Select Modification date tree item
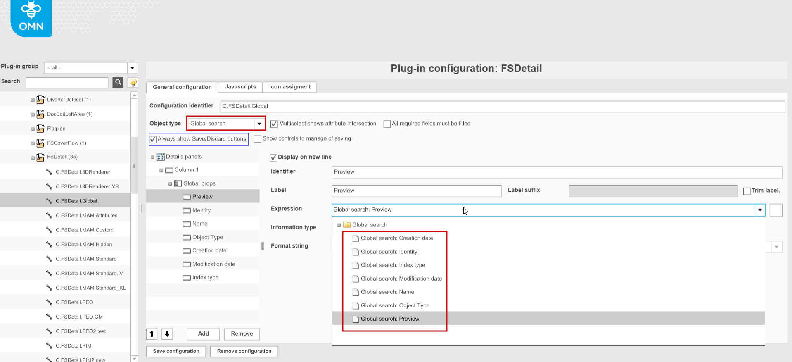The width and height of the screenshot is (792, 362). 213,264
